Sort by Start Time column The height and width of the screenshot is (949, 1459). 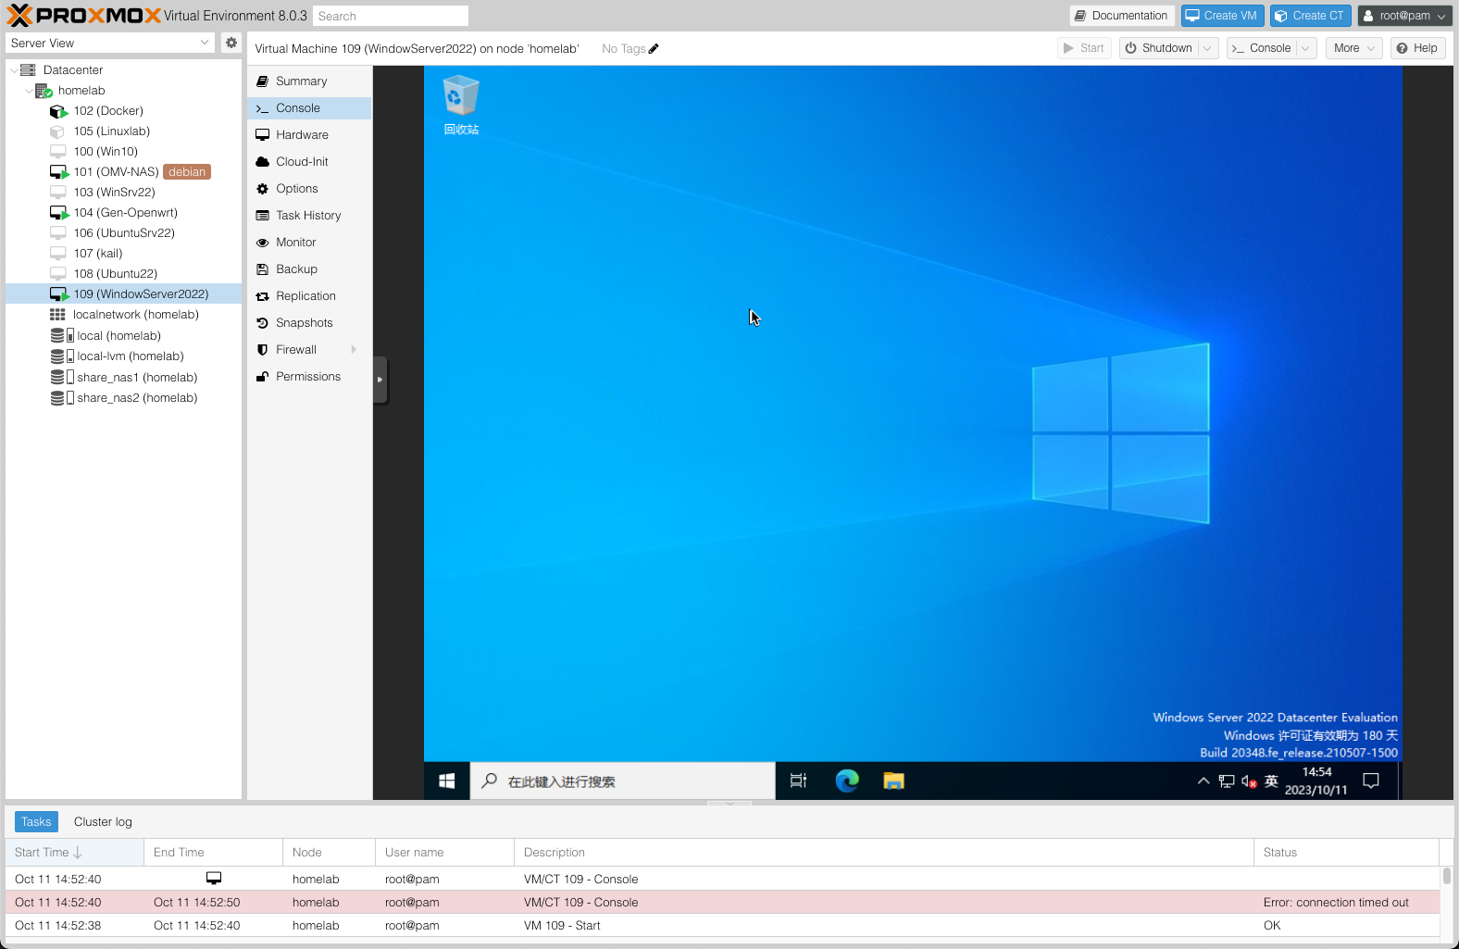[x=74, y=853]
